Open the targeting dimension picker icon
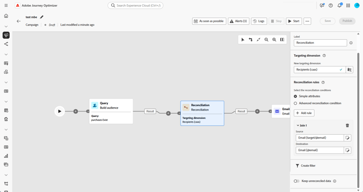Viewport: 363px width, 192px height. (349, 69)
